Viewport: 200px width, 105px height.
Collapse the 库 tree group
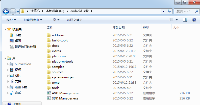click(5, 58)
